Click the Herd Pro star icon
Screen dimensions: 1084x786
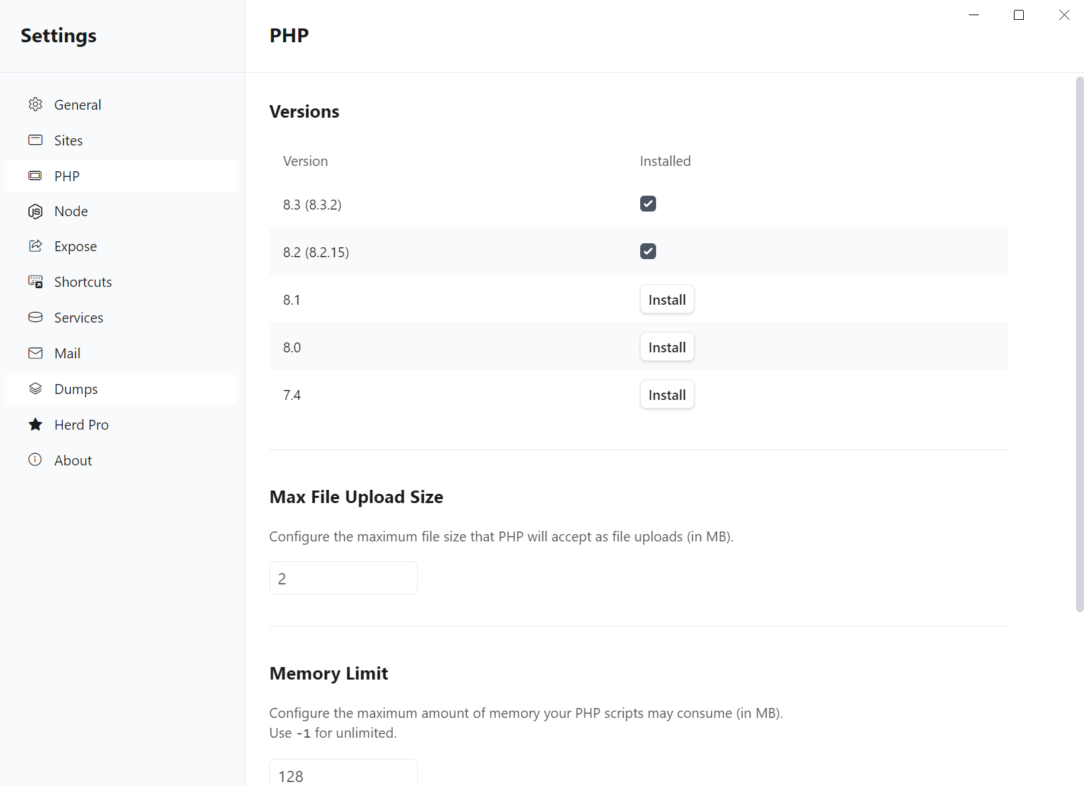click(x=35, y=424)
